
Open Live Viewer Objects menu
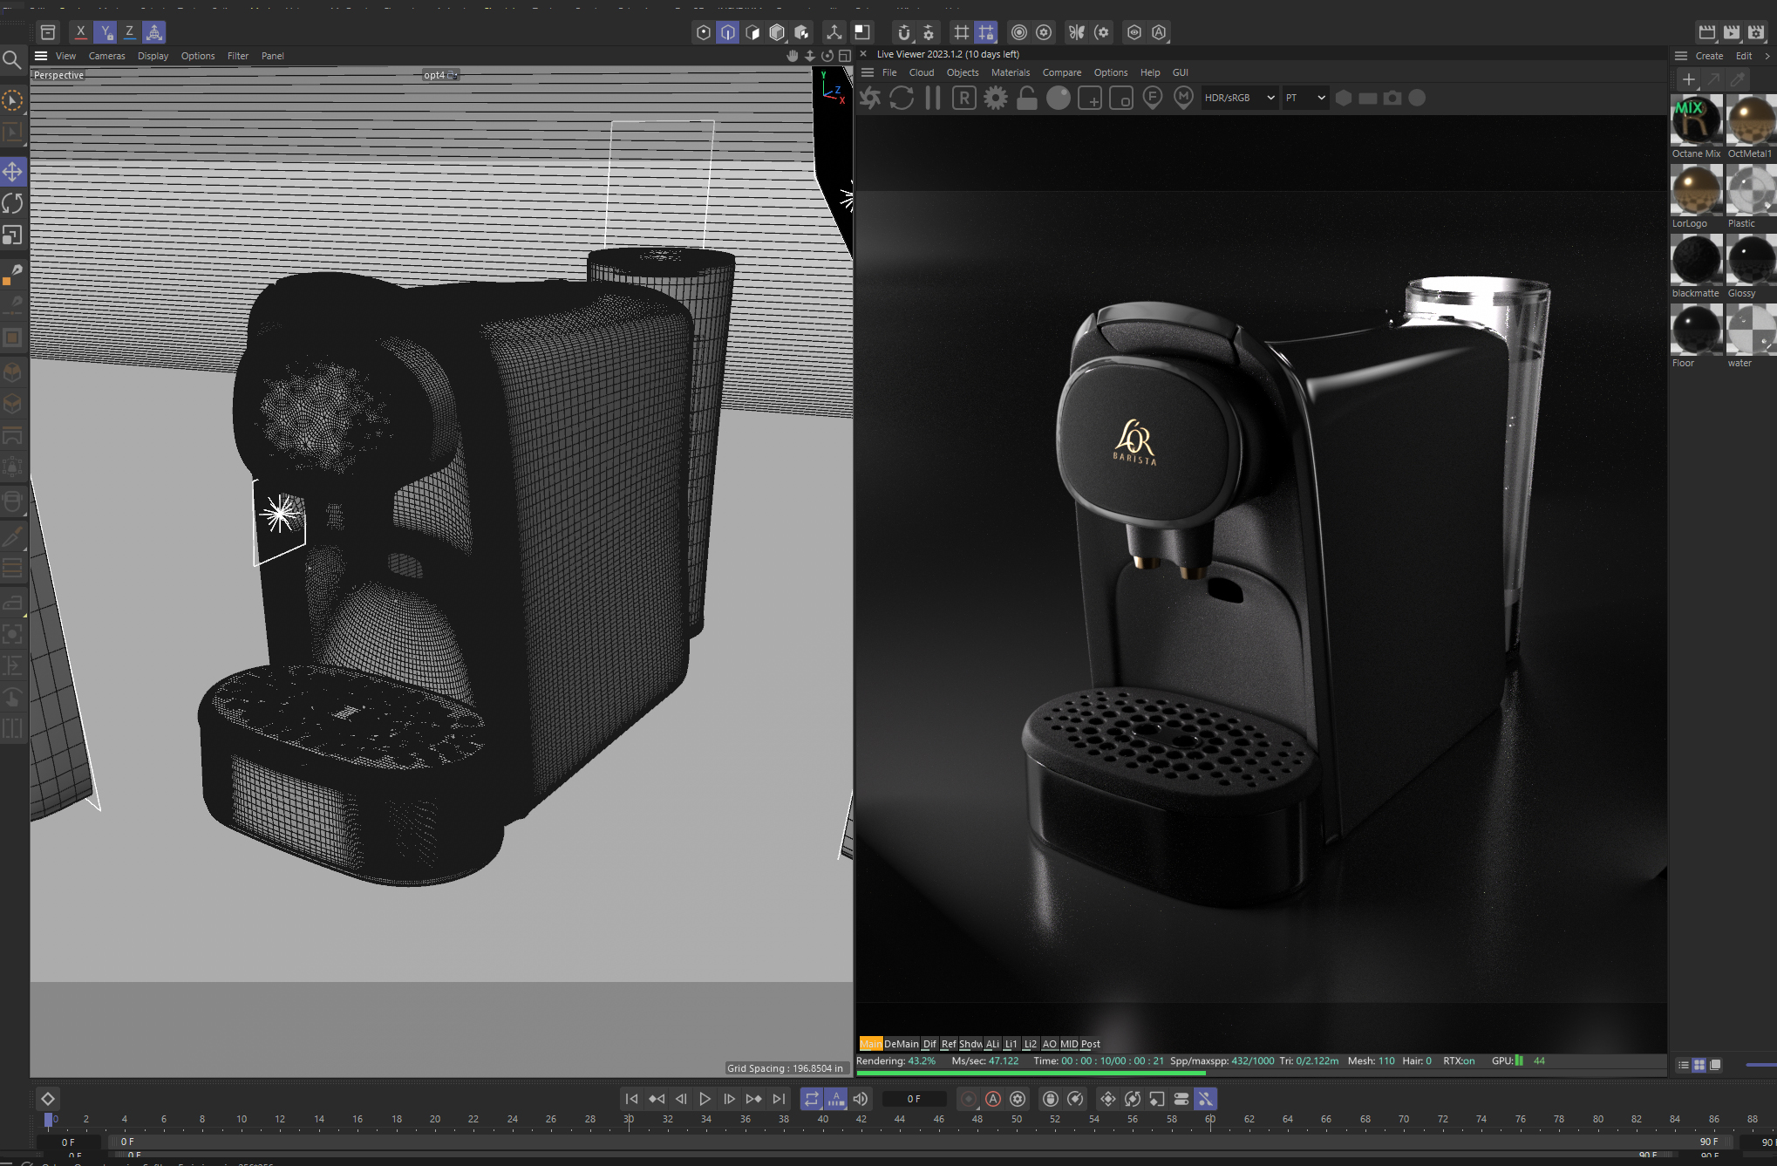tap(963, 72)
